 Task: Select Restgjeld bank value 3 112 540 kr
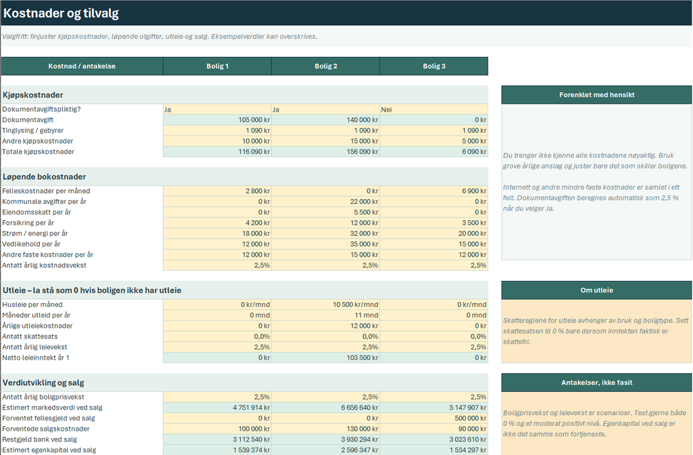[217, 439]
